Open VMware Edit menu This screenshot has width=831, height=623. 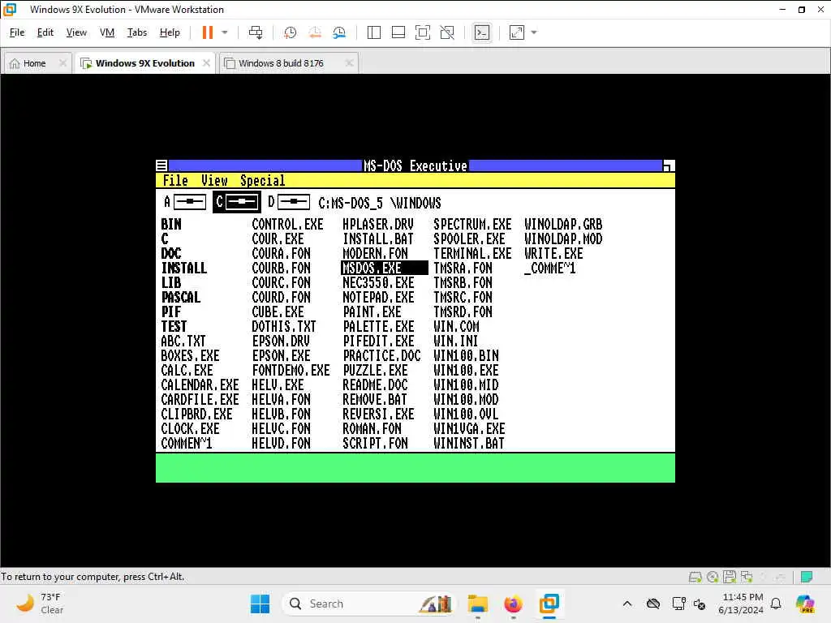pyautogui.click(x=45, y=32)
